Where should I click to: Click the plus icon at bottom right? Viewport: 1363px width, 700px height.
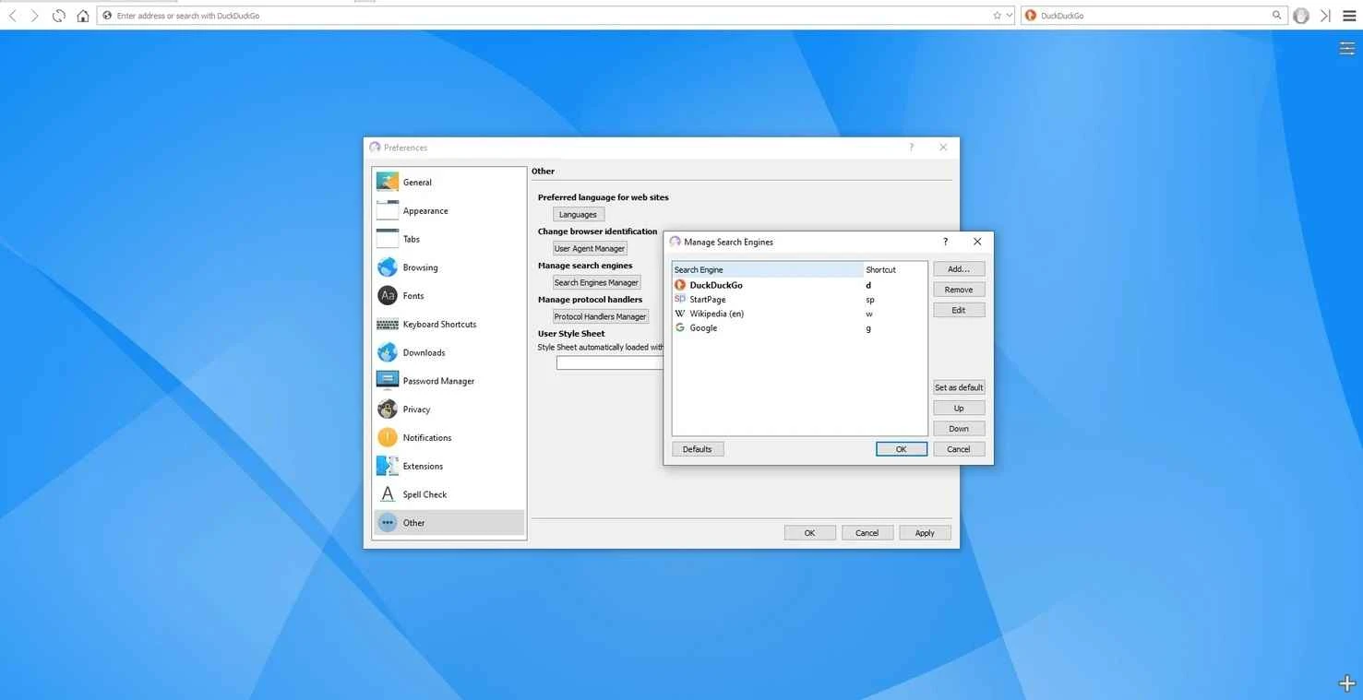(x=1347, y=683)
